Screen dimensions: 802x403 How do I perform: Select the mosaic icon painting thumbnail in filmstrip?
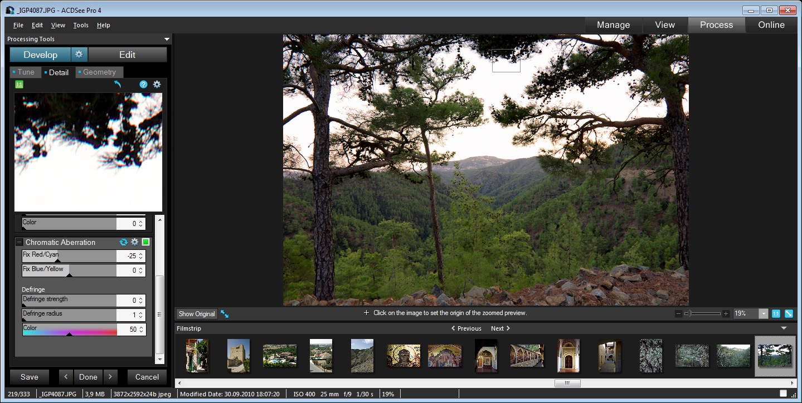tap(404, 355)
